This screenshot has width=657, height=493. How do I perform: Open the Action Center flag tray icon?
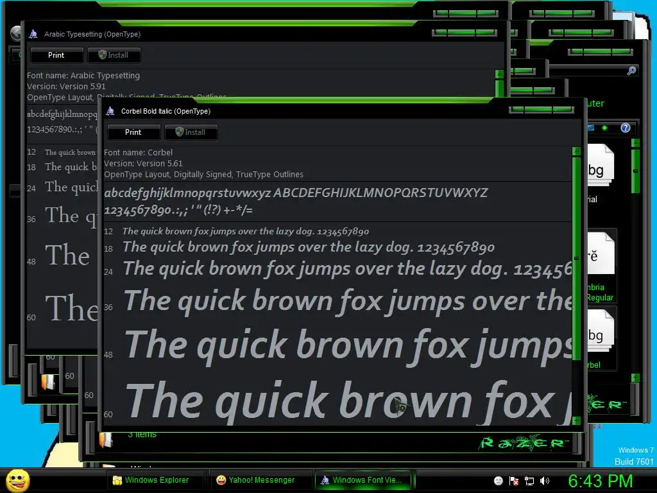[x=514, y=481]
